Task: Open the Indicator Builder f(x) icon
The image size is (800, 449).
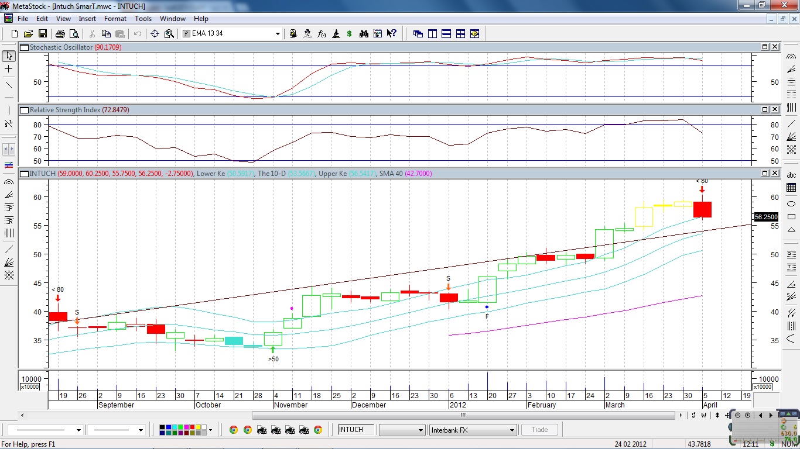Action: click(x=322, y=34)
